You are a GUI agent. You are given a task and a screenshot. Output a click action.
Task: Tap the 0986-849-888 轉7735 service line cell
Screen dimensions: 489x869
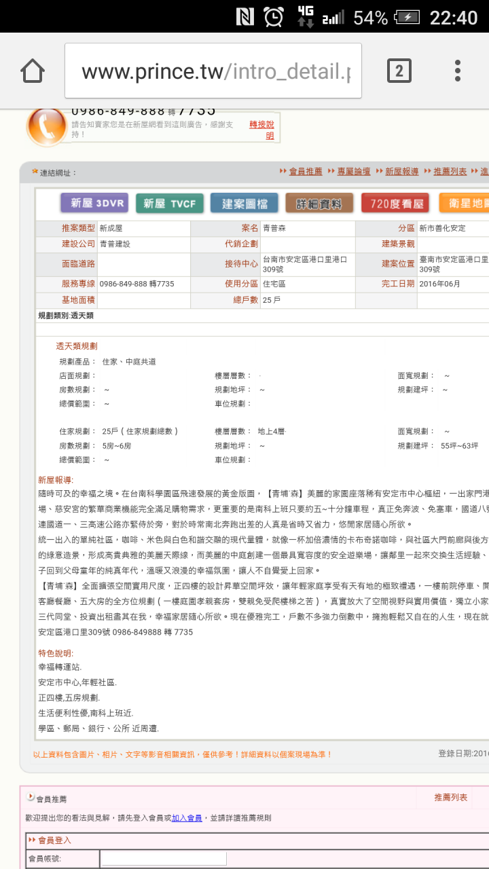tap(143, 284)
